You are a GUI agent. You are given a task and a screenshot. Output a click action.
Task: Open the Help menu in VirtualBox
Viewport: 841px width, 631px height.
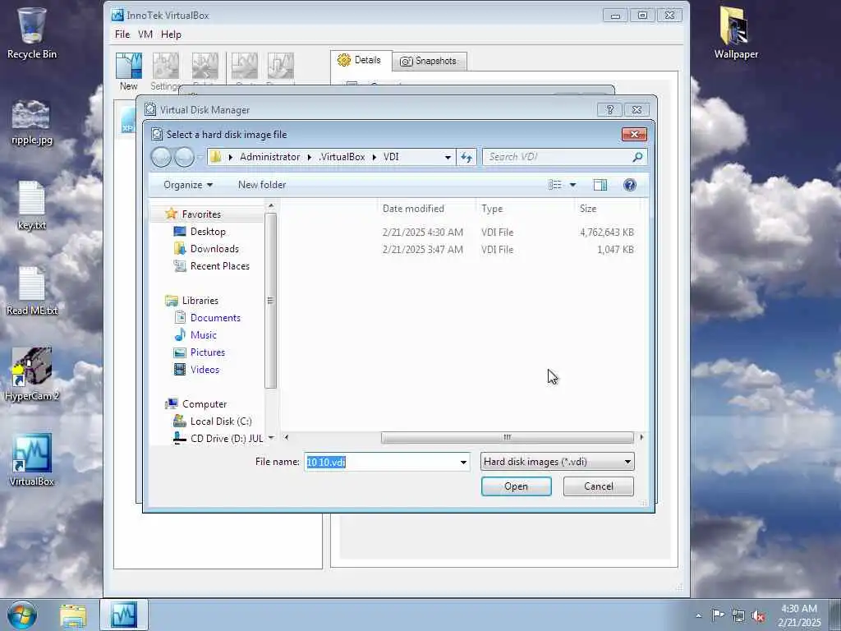171,35
